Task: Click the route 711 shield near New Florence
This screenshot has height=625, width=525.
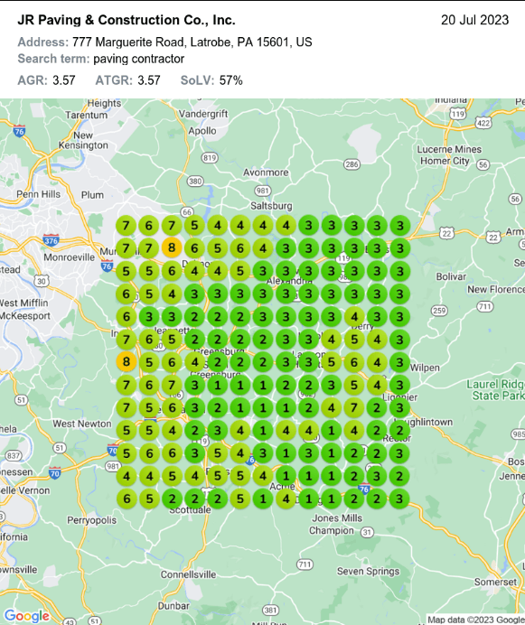Action: click(x=485, y=306)
